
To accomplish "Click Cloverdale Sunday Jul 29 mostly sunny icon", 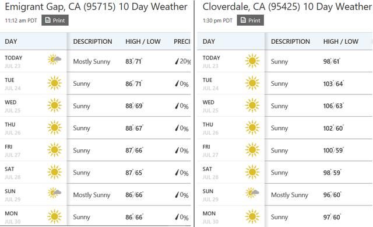I will pyautogui.click(x=252, y=193).
